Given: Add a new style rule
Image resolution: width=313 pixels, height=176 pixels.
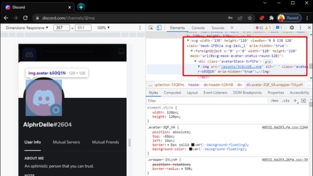Looking at the screenshot, I should click(x=295, y=101).
